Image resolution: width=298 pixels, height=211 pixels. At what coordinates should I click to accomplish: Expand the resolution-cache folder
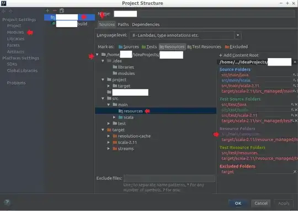click(109, 136)
